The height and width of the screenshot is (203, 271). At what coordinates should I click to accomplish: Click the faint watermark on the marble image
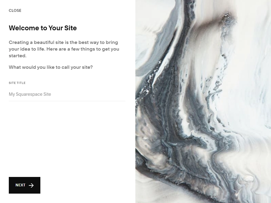pyautogui.click(x=229, y=180)
